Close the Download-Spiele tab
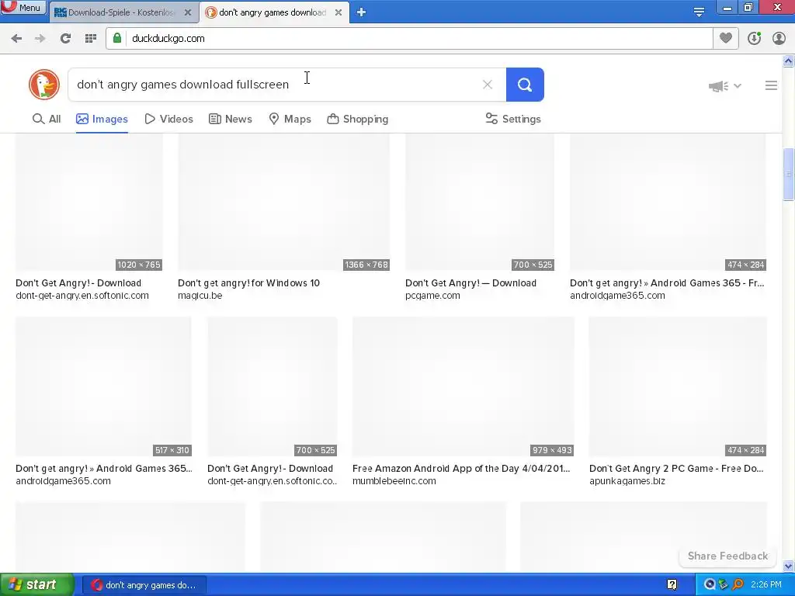Screen dimensions: 795x596 point(188,12)
